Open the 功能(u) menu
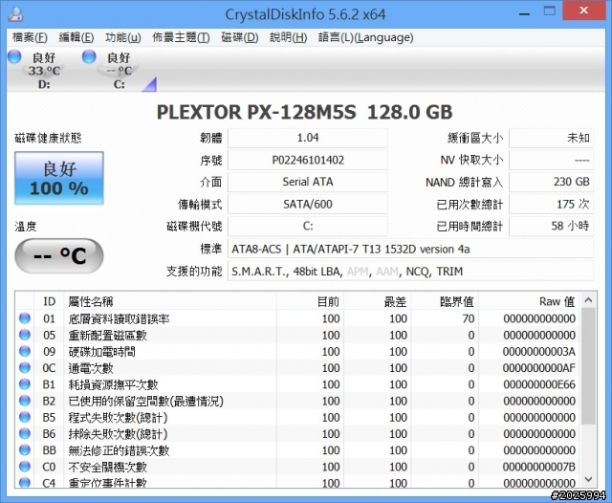Viewport: 612px width, 503px height. tap(123, 37)
